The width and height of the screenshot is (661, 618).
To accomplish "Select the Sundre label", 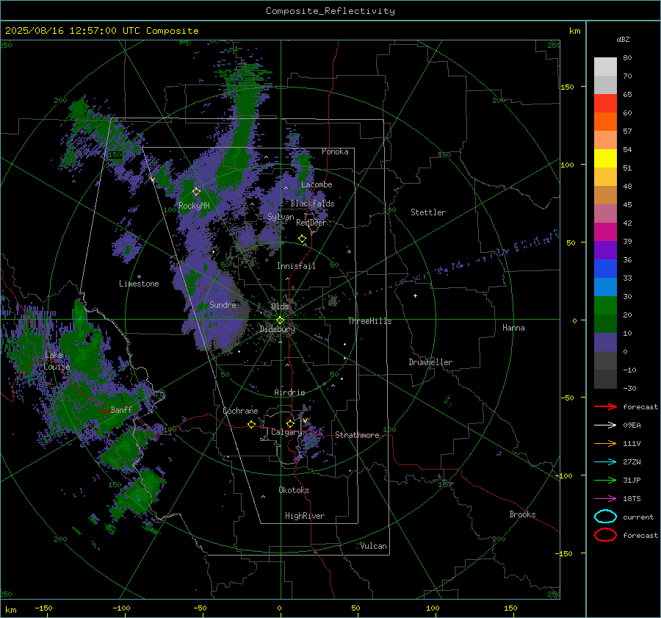I will coord(223,304).
